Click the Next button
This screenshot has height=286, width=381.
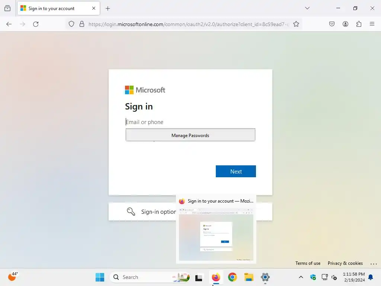pyautogui.click(x=236, y=171)
